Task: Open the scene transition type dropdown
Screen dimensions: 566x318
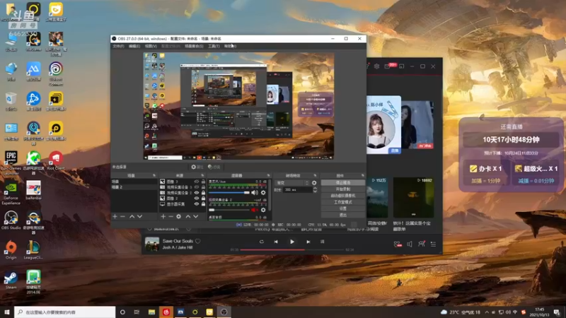Action: coord(292,183)
